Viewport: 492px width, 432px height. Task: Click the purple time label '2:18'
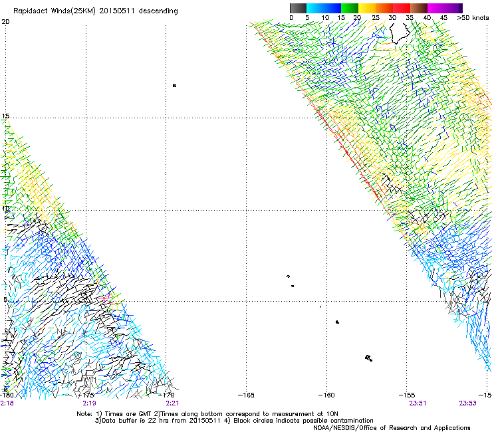coord(7,403)
